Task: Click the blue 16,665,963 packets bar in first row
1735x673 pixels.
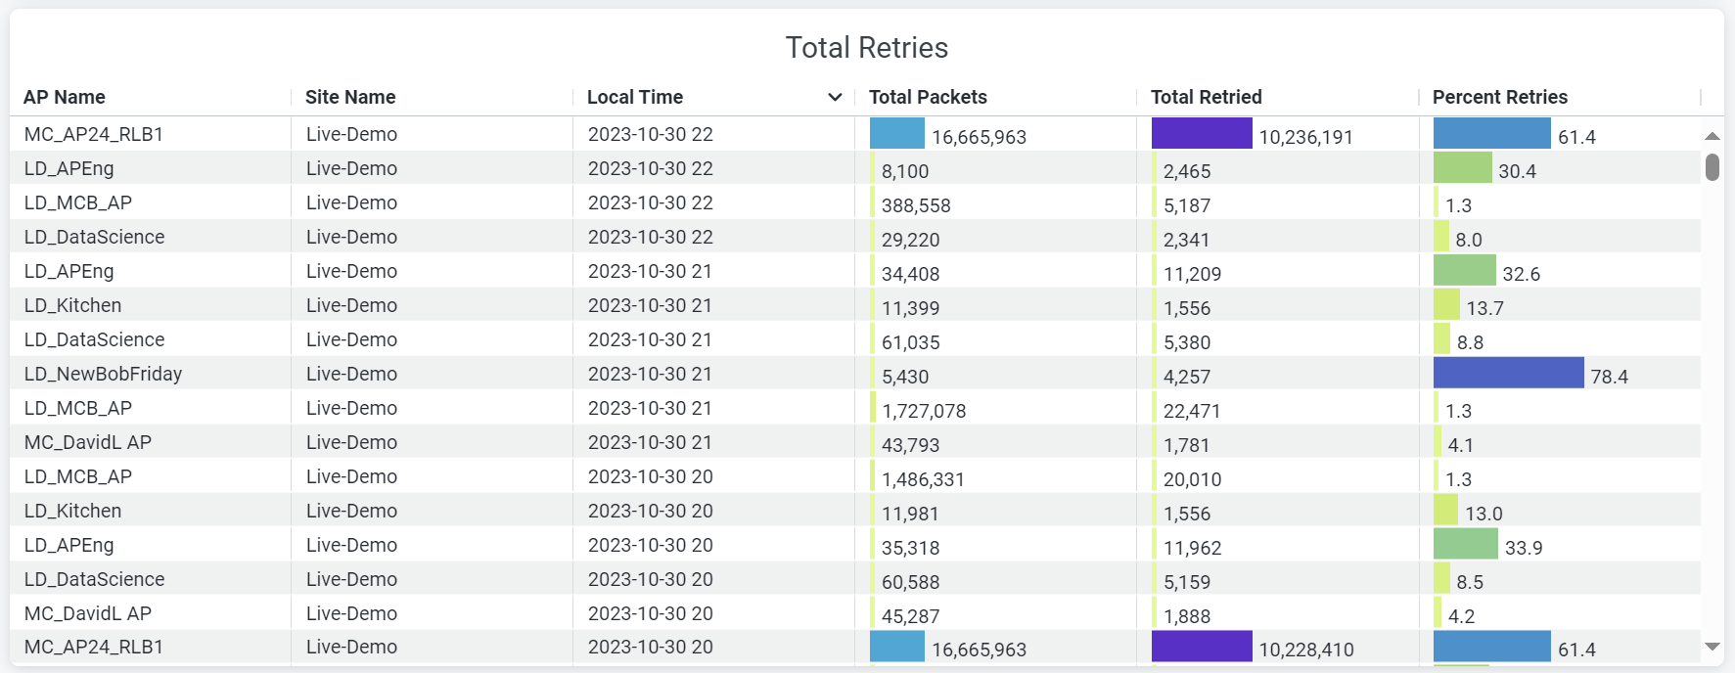Action: 896,133
